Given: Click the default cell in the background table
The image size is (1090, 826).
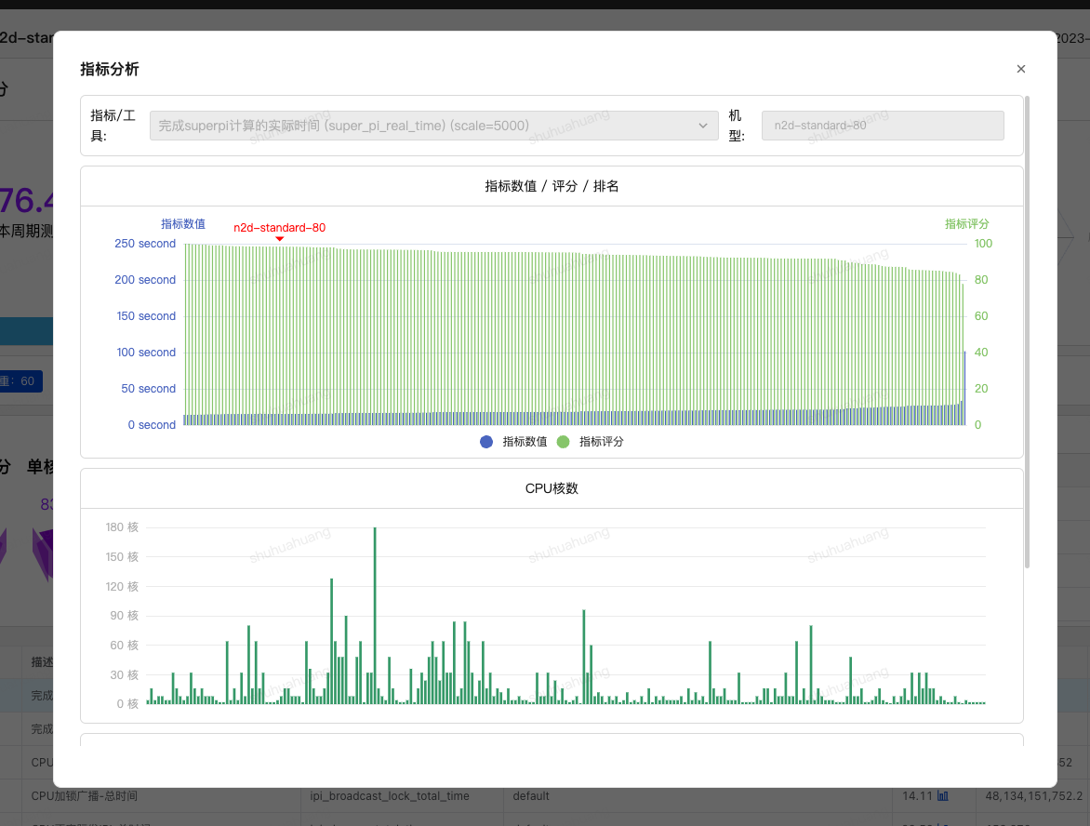Looking at the screenshot, I should (x=530, y=796).
